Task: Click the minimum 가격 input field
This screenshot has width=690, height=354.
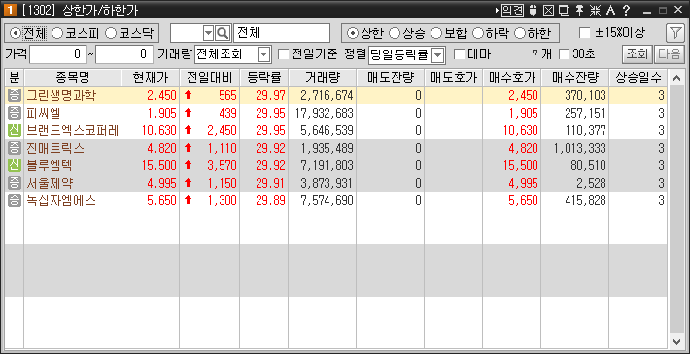Action: [x=58, y=54]
